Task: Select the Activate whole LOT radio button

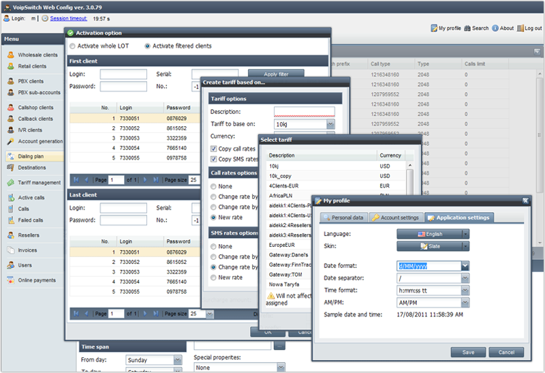Action: (74, 46)
